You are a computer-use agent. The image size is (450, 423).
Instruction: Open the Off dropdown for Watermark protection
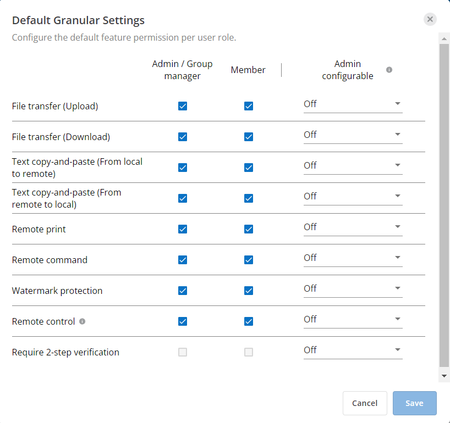(353, 288)
